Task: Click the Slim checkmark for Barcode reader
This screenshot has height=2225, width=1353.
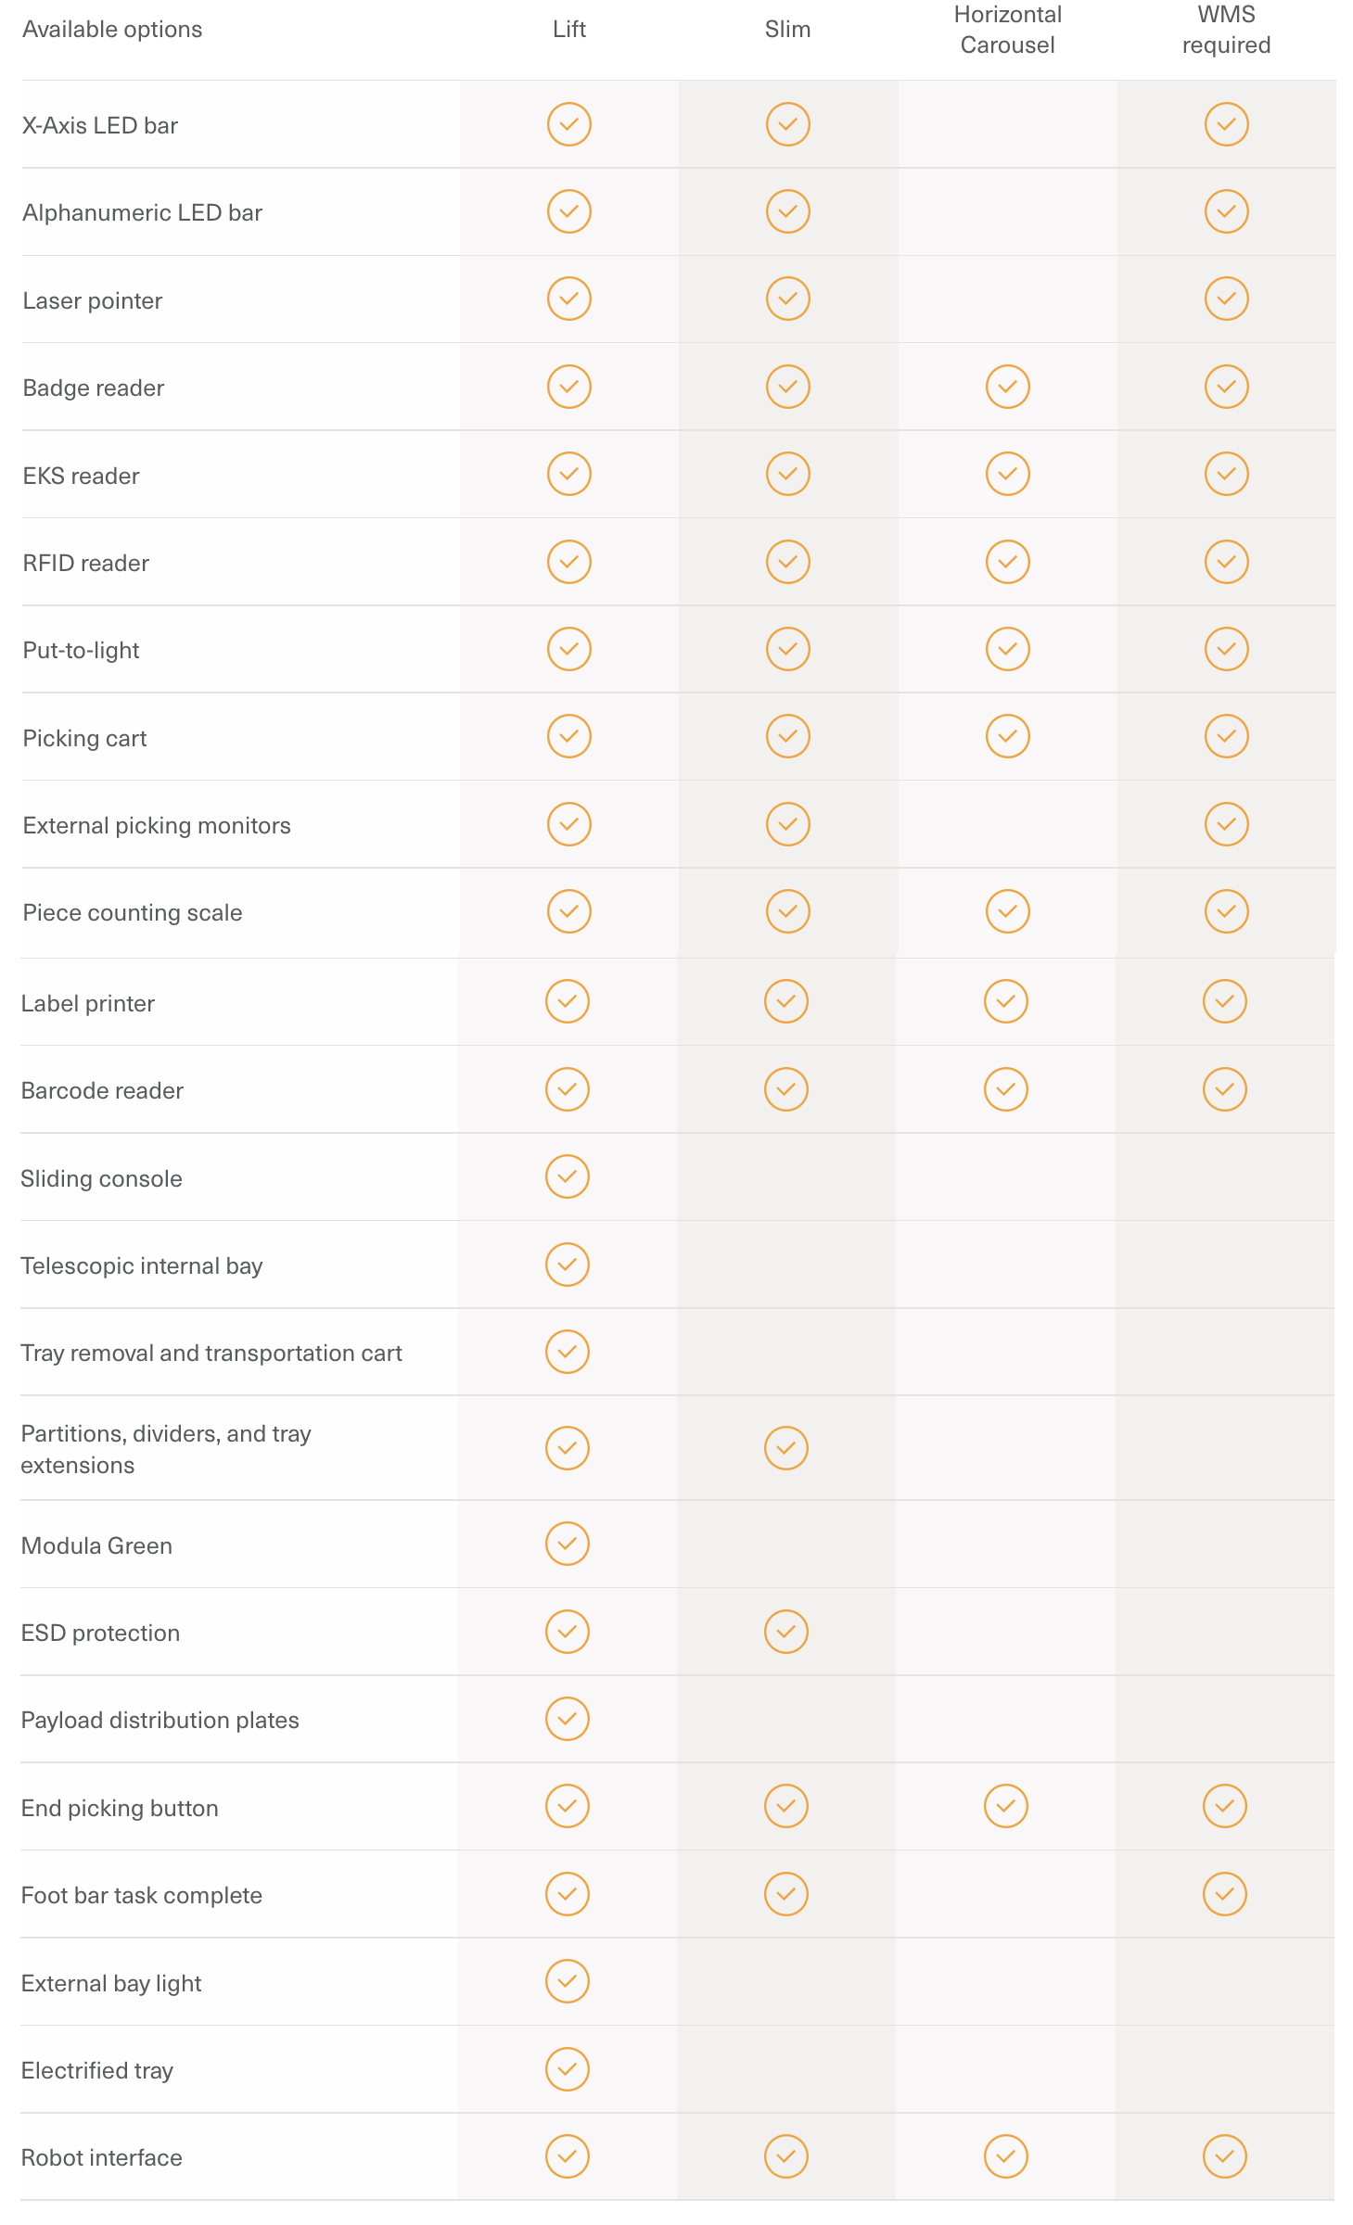Action: (785, 1089)
